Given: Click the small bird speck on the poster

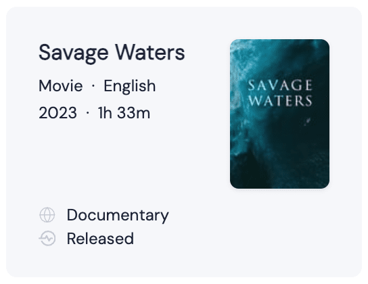Looking at the screenshot, I should pyautogui.click(x=307, y=122).
